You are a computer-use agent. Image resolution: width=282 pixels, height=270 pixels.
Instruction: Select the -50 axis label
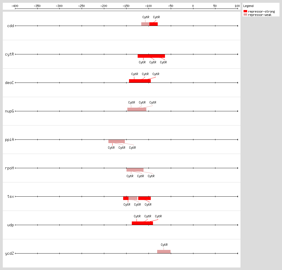171,6
